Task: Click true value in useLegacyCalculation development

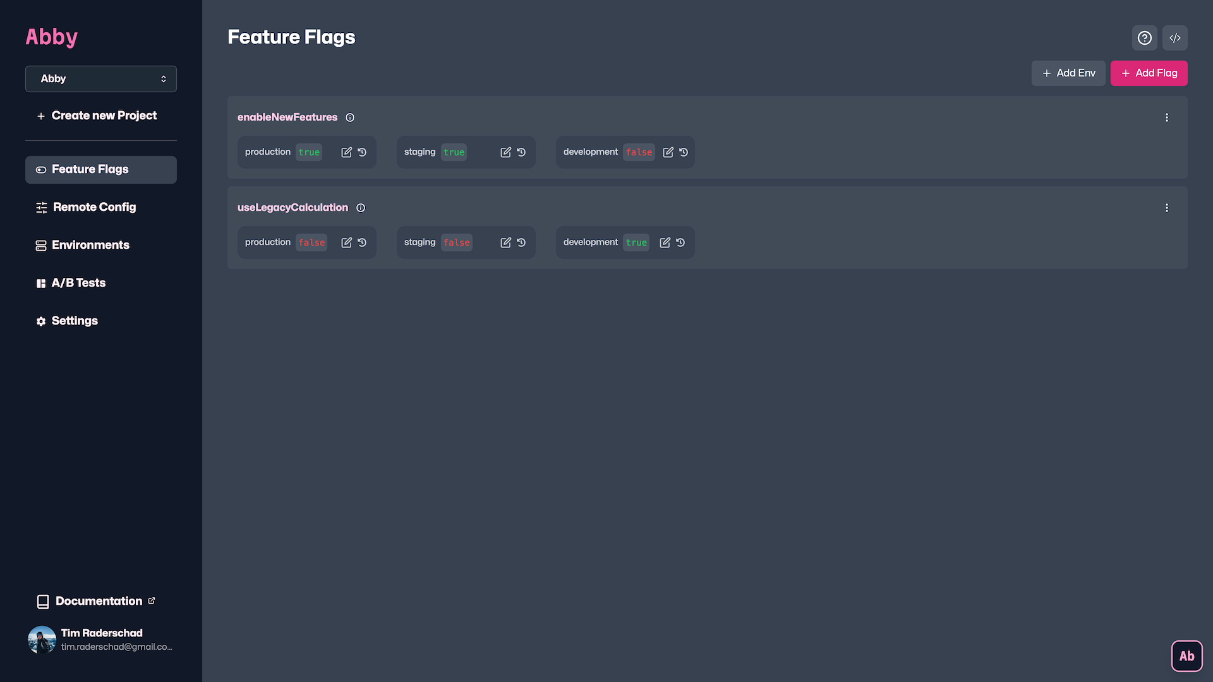Action: [x=636, y=242]
